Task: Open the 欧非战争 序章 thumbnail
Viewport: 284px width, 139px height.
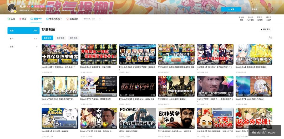Action: (x=176, y=118)
